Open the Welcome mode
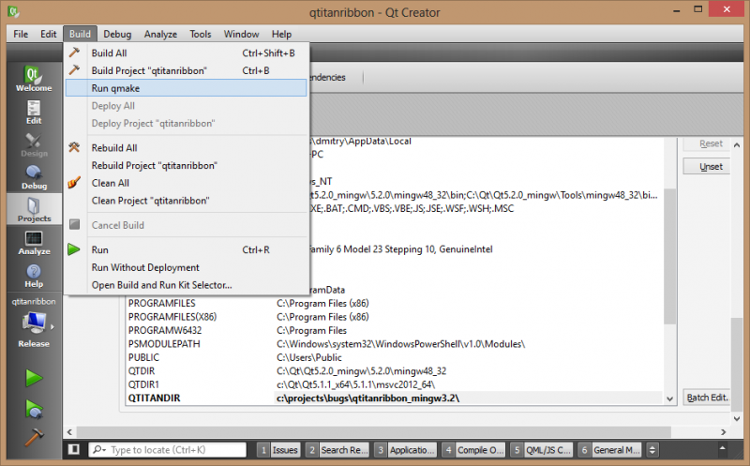Screen dimensions: 750x466 point(33,79)
